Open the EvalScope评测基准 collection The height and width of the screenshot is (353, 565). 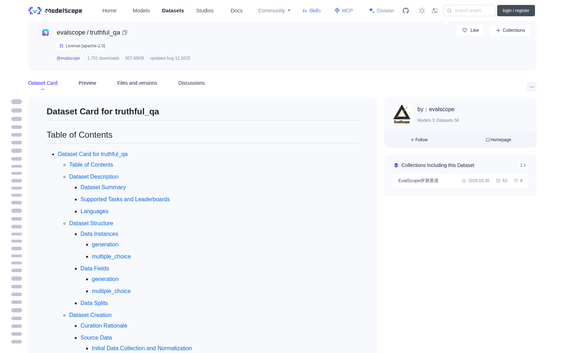click(x=460, y=181)
